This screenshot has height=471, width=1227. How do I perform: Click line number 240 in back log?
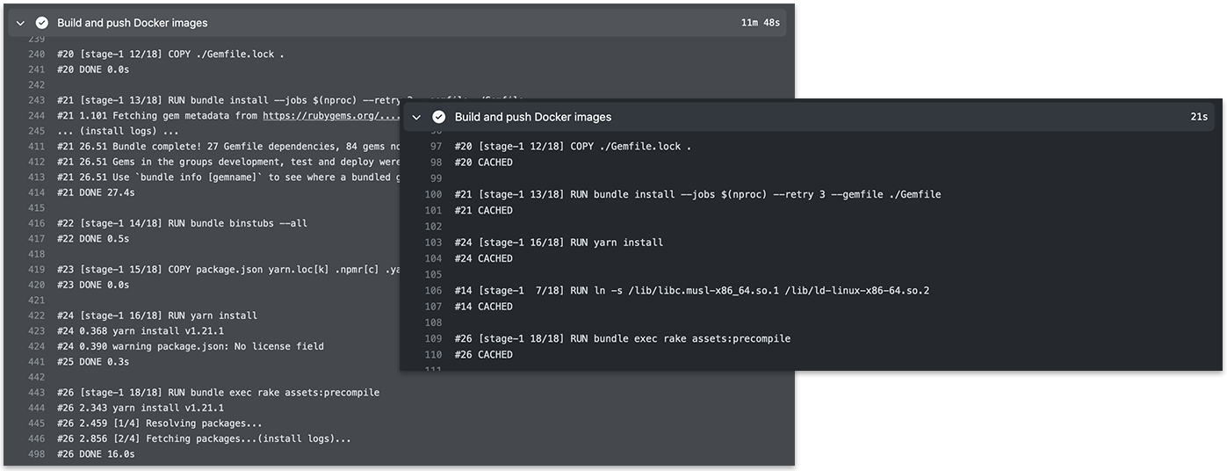tap(35, 54)
